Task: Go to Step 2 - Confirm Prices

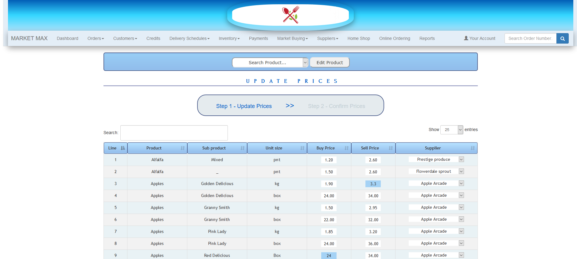Action: click(337, 106)
